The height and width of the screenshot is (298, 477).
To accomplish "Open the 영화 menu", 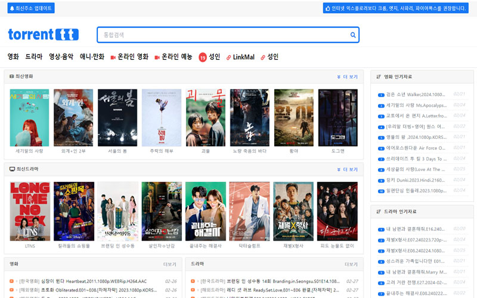I will (13, 57).
